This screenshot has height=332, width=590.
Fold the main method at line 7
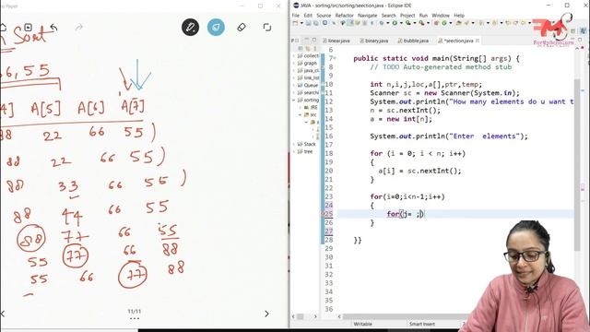[x=335, y=58]
